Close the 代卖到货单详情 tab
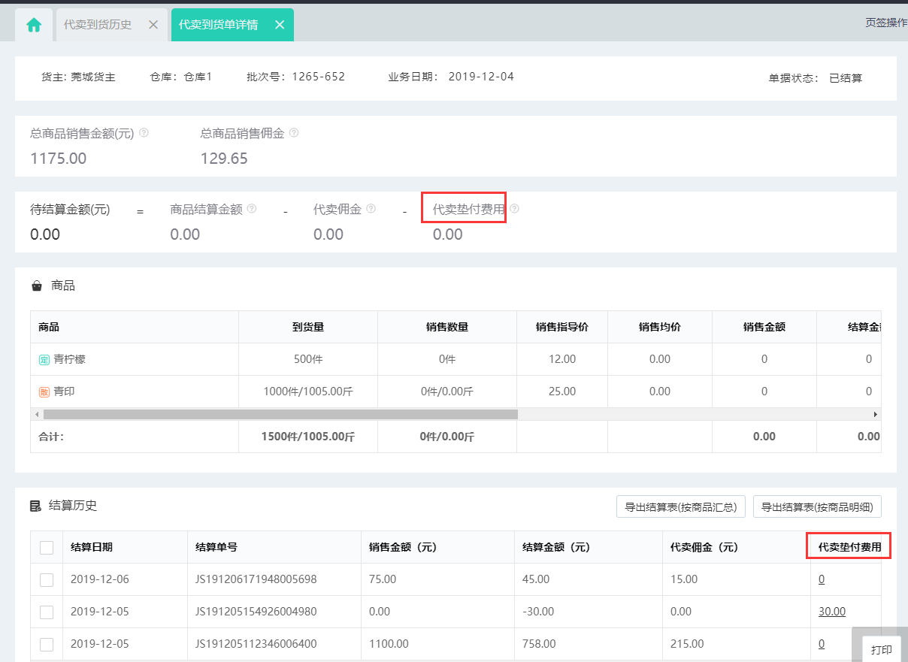Viewport: 908px width, 662px height. (280, 25)
